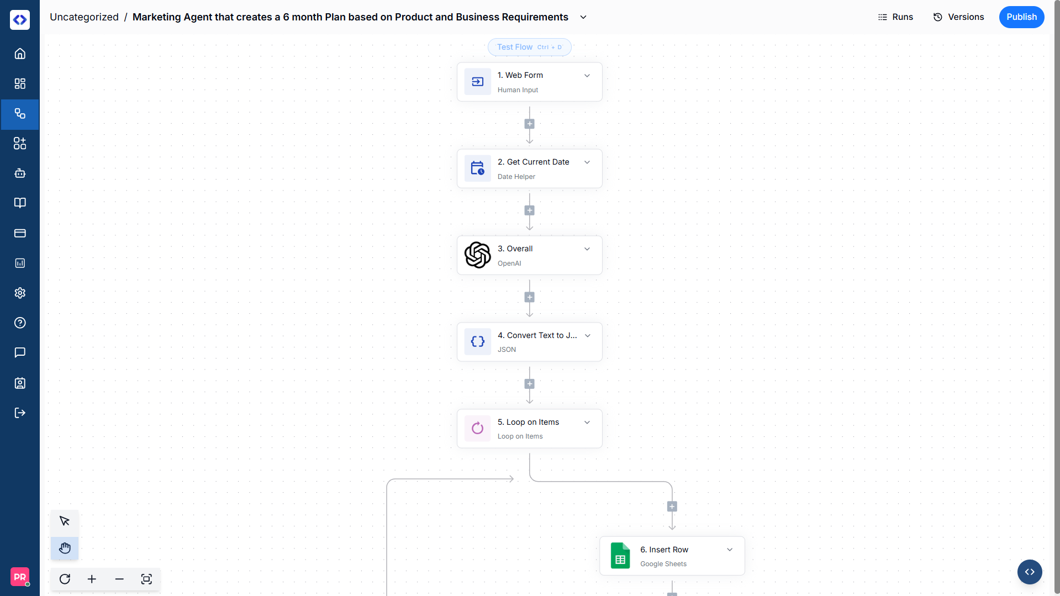Click the fit-to-view icon
Image resolution: width=1060 pixels, height=596 pixels.
tap(146, 579)
